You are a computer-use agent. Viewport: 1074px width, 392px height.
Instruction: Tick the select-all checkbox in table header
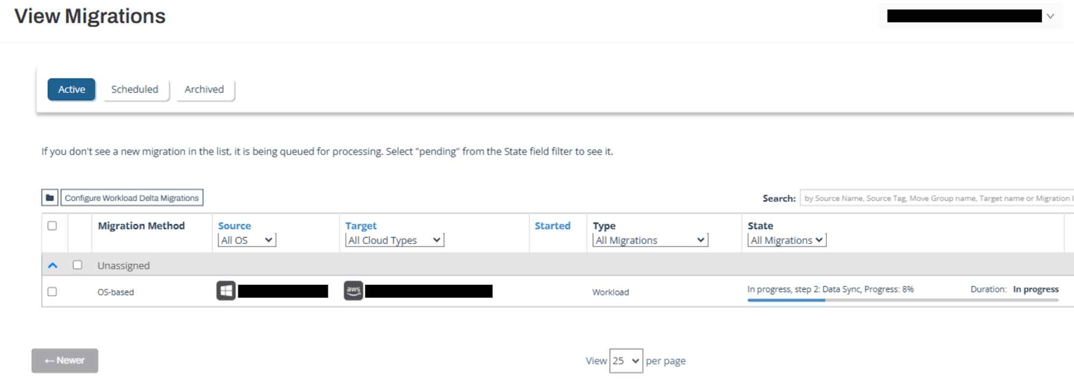point(52,226)
